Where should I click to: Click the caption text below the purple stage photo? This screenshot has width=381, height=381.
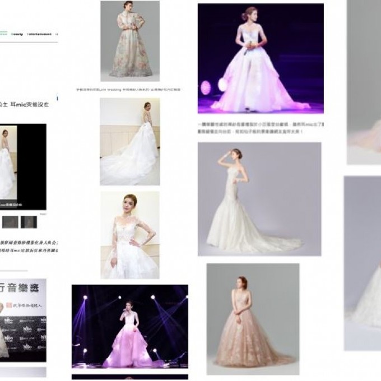(x=260, y=127)
